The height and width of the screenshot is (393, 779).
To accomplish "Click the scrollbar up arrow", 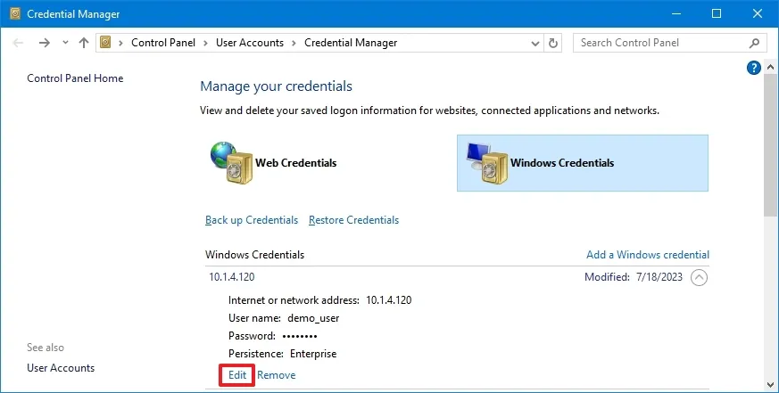I will pos(771,67).
